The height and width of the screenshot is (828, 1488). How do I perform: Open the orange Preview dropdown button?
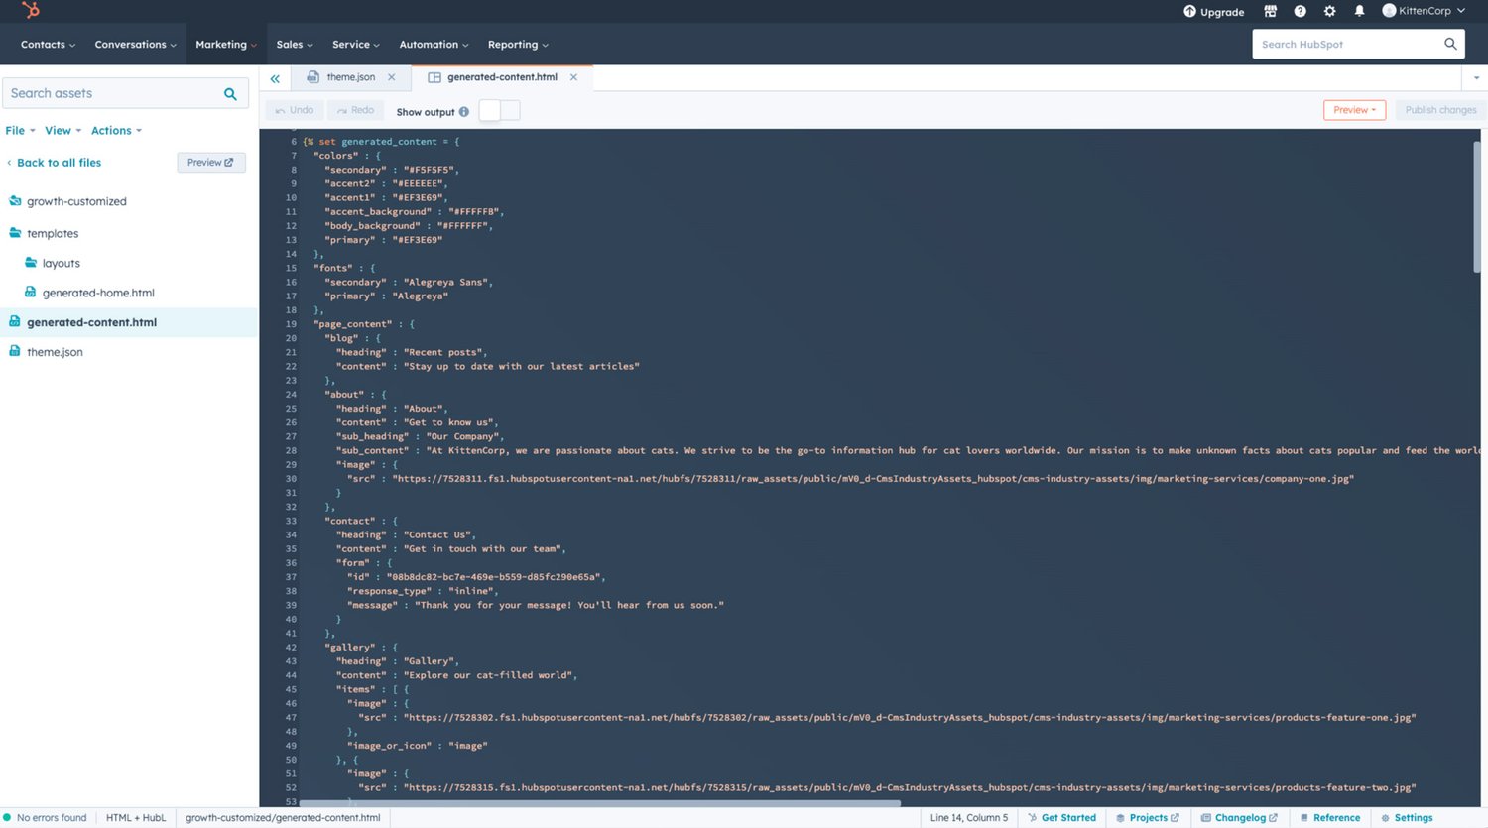click(1354, 110)
